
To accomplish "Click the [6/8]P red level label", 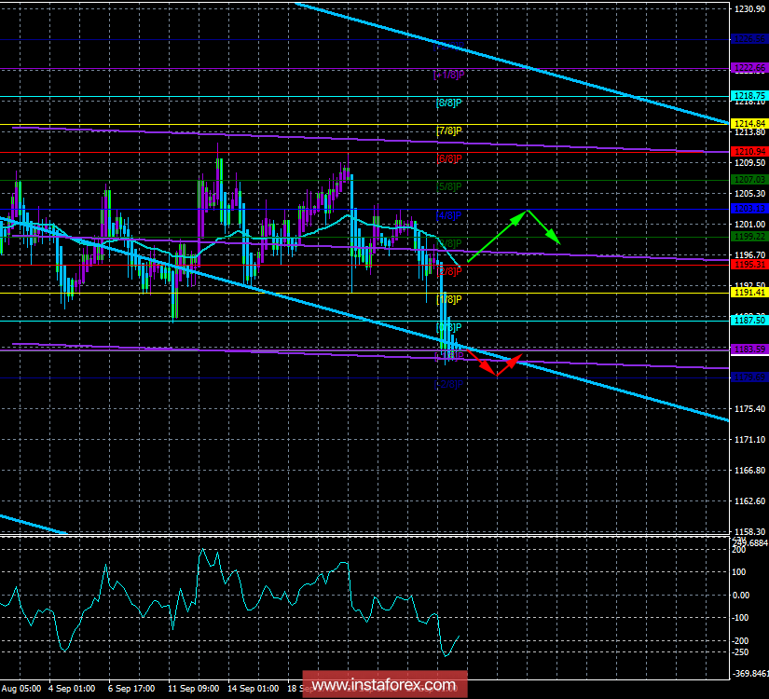I will click(x=449, y=158).
